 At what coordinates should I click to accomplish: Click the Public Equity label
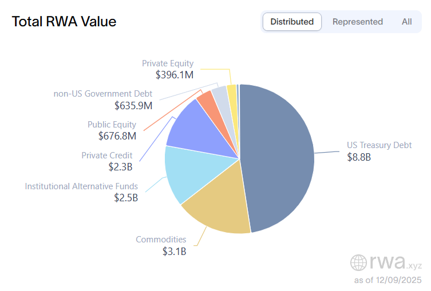pos(112,125)
